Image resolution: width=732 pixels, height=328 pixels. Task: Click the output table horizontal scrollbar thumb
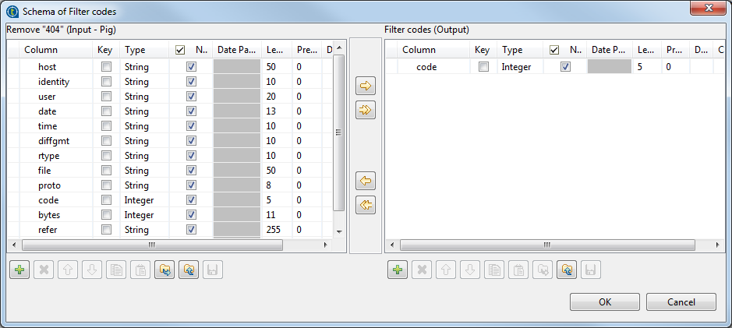[547, 245]
